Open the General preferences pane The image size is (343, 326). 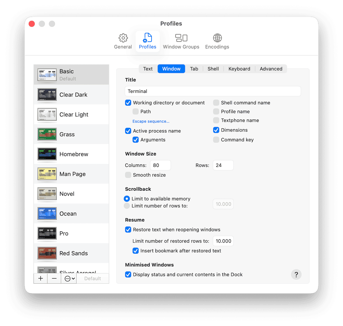click(x=123, y=41)
